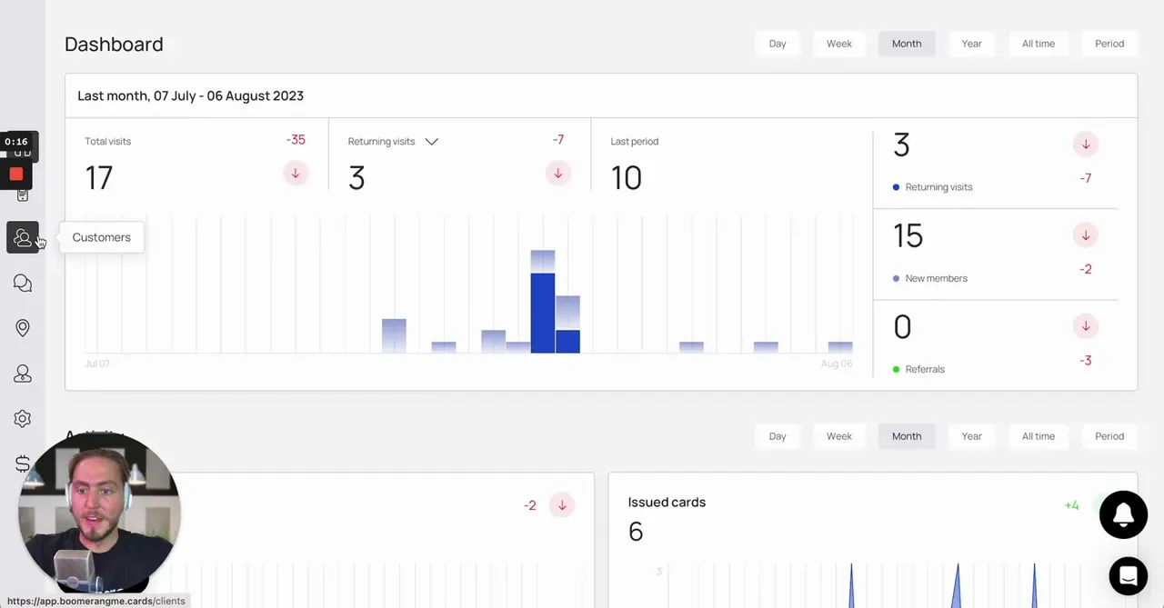Select Week in the Dashboard period filter
The width and height of the screenshot is (1164, 608).
839,44
